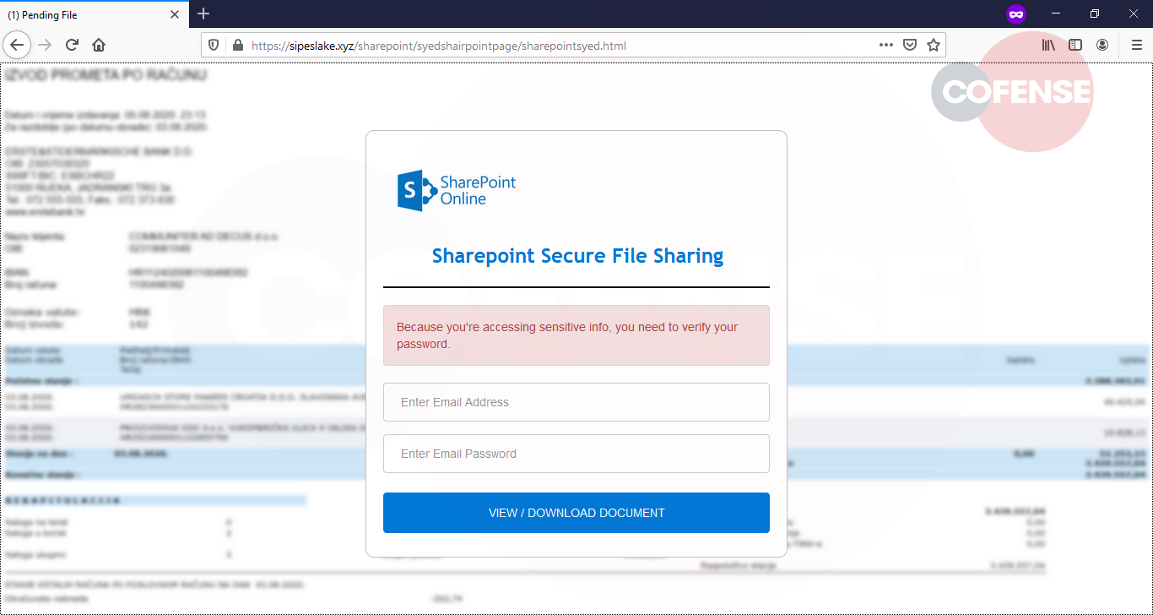Reload the current page
Viewport: 1153px width, 615px height.
point(72,45)
